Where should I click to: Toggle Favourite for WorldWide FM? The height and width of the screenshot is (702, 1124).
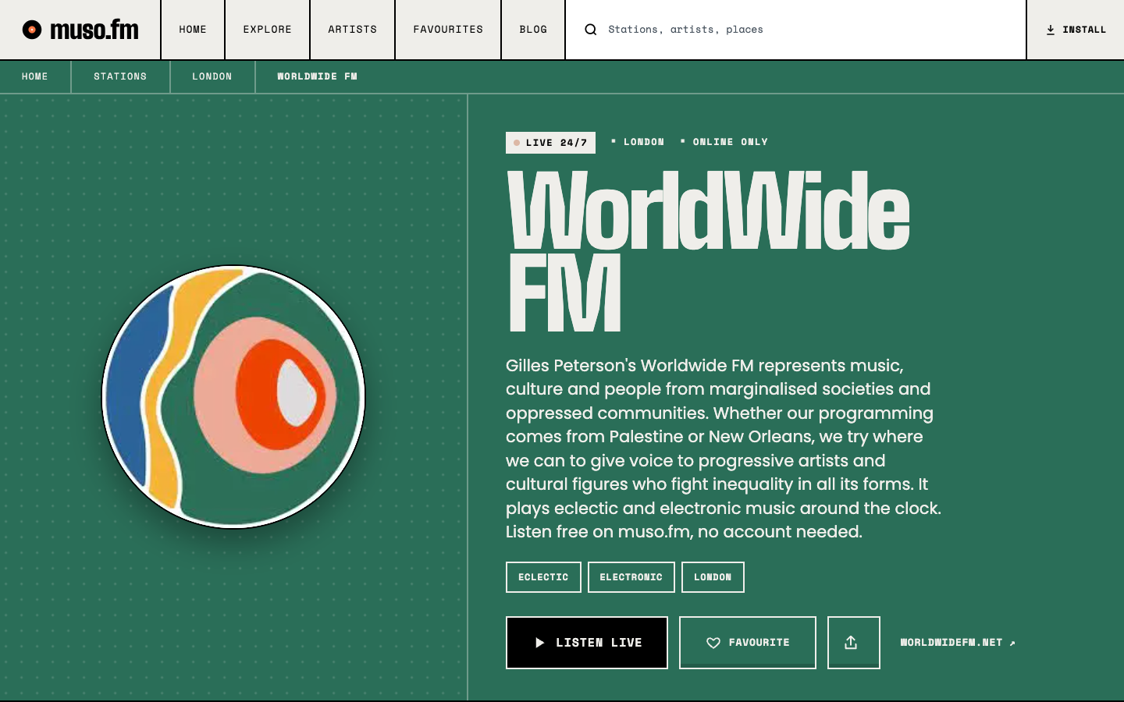click(748, 642)
